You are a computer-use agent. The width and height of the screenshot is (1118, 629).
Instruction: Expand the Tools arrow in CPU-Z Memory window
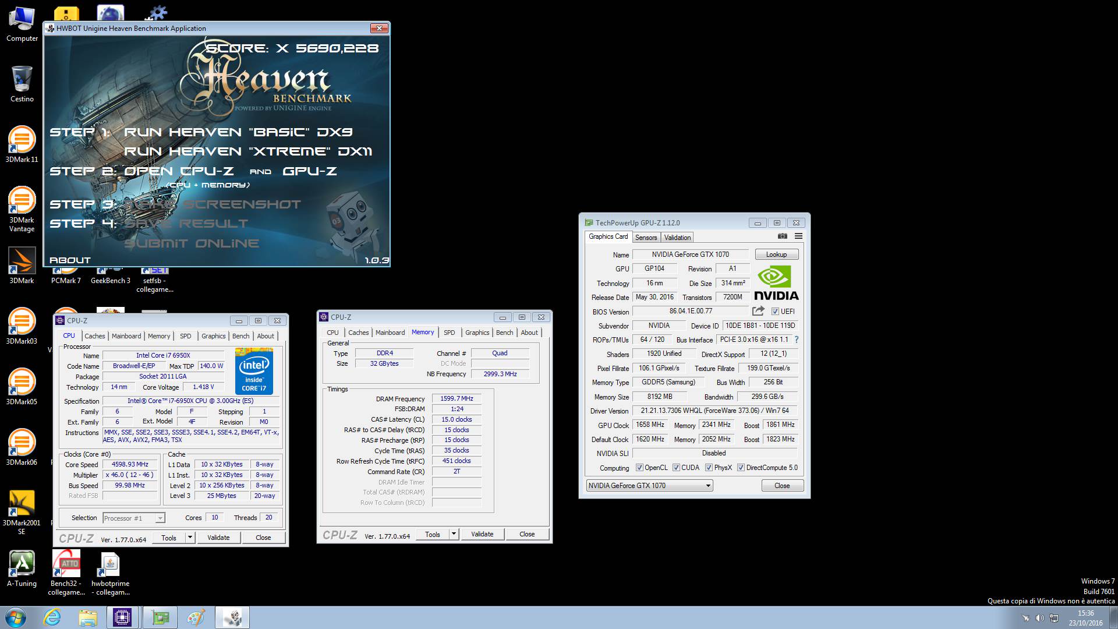pos(454,534)
